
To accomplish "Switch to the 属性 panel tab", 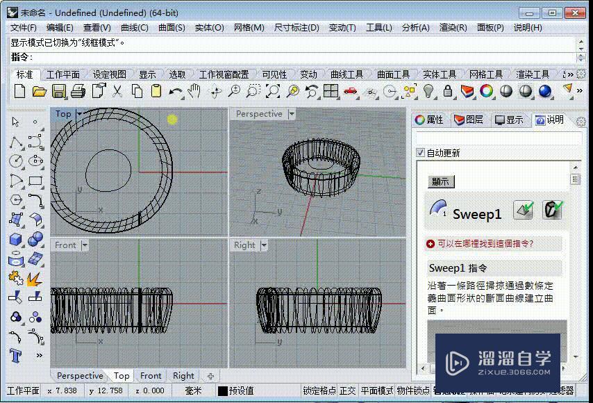I will coord(429,120).
